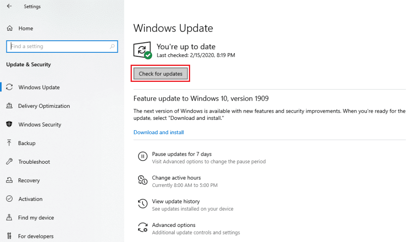This screenshot has width=409, height=242.
Task: Click the Pause updates for 7 days icon
Action: click(143, 157)
